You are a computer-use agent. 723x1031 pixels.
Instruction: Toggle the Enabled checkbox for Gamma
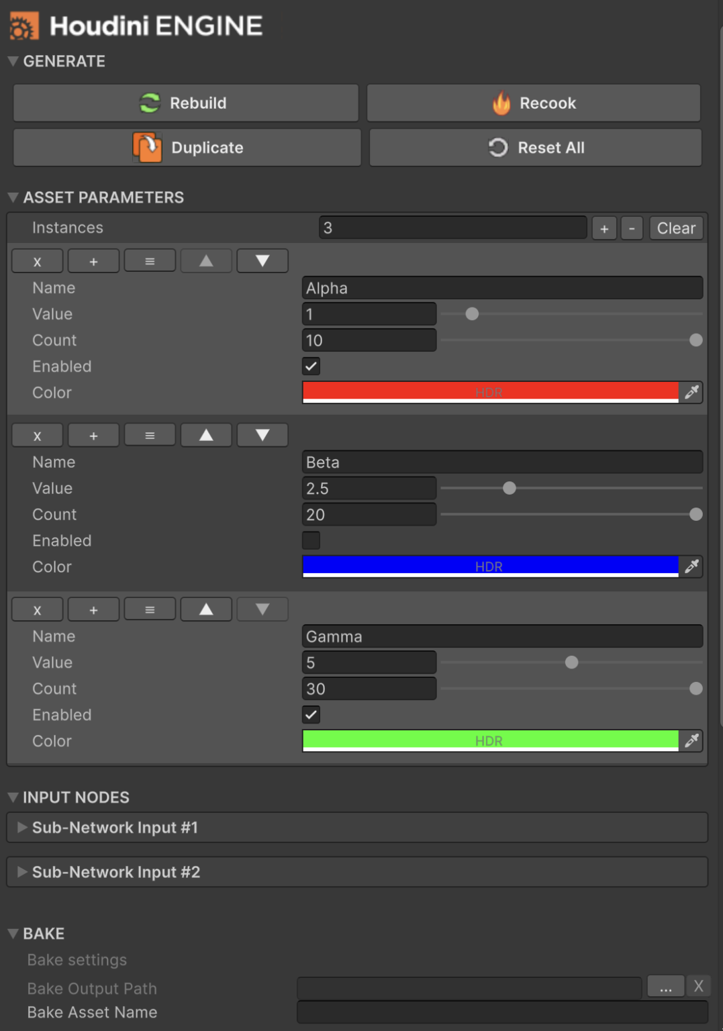click(x=311, y=715)
